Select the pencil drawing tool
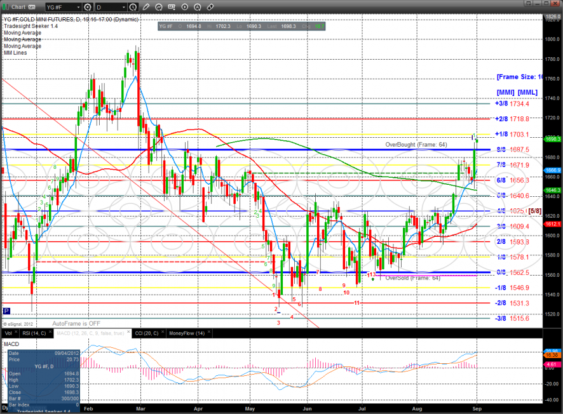The image size is (563, 414). click(146, 7)
